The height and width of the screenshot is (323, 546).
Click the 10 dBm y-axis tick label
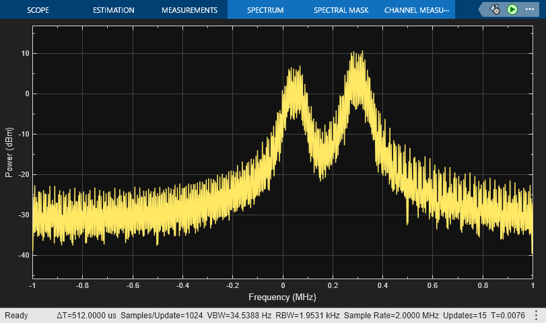click(25, 53)
